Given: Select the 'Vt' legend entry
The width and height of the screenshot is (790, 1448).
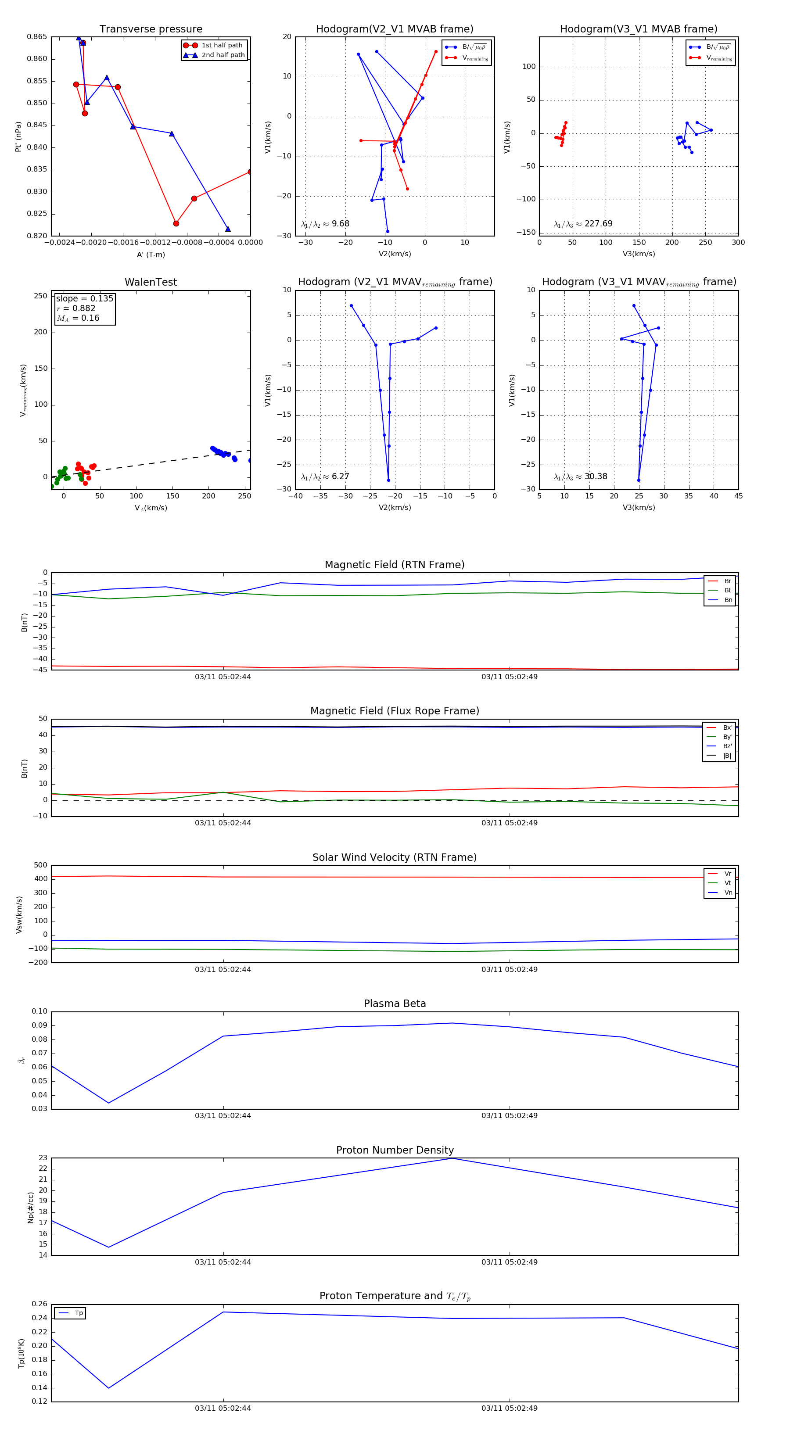Looking at the screenshot, I should click(720, 883).
